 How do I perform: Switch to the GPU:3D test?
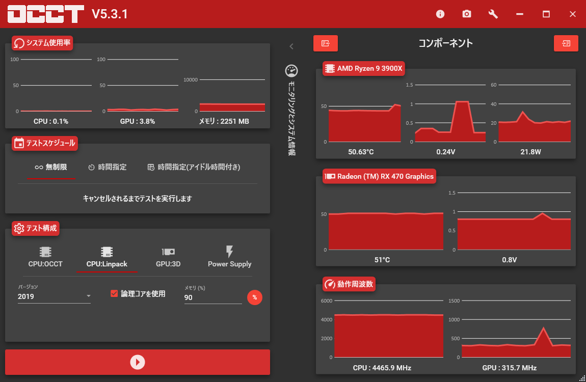[x=168, y=257]
